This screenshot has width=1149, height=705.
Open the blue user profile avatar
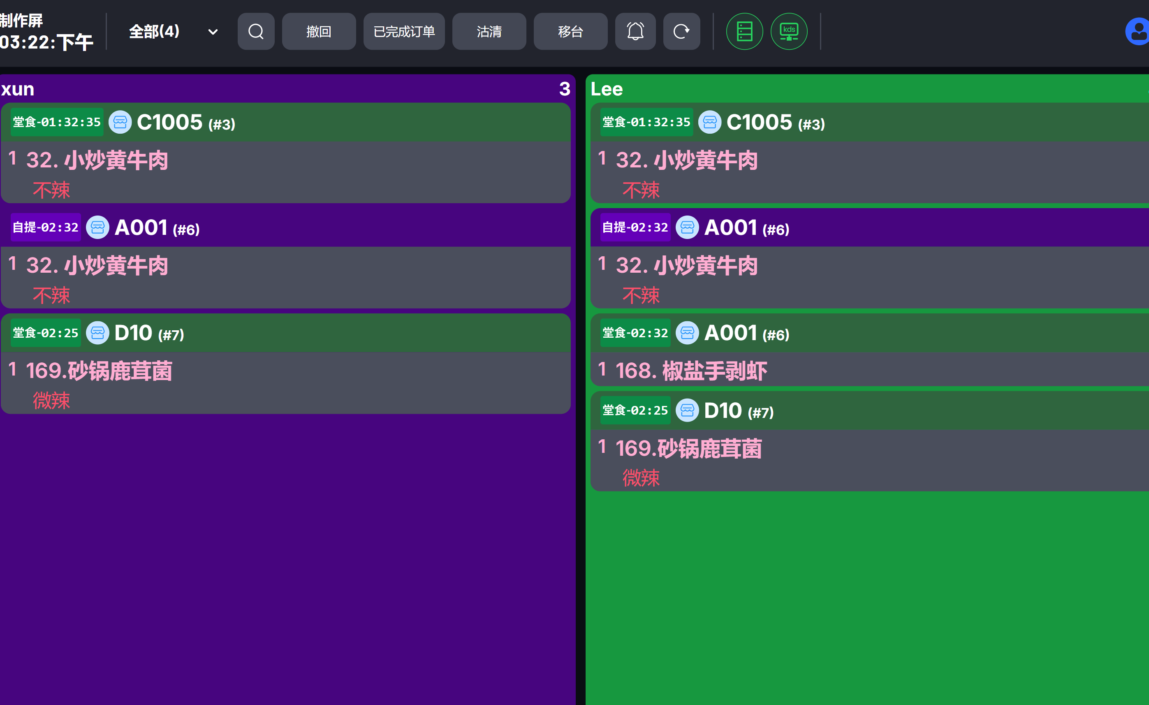1138,31
